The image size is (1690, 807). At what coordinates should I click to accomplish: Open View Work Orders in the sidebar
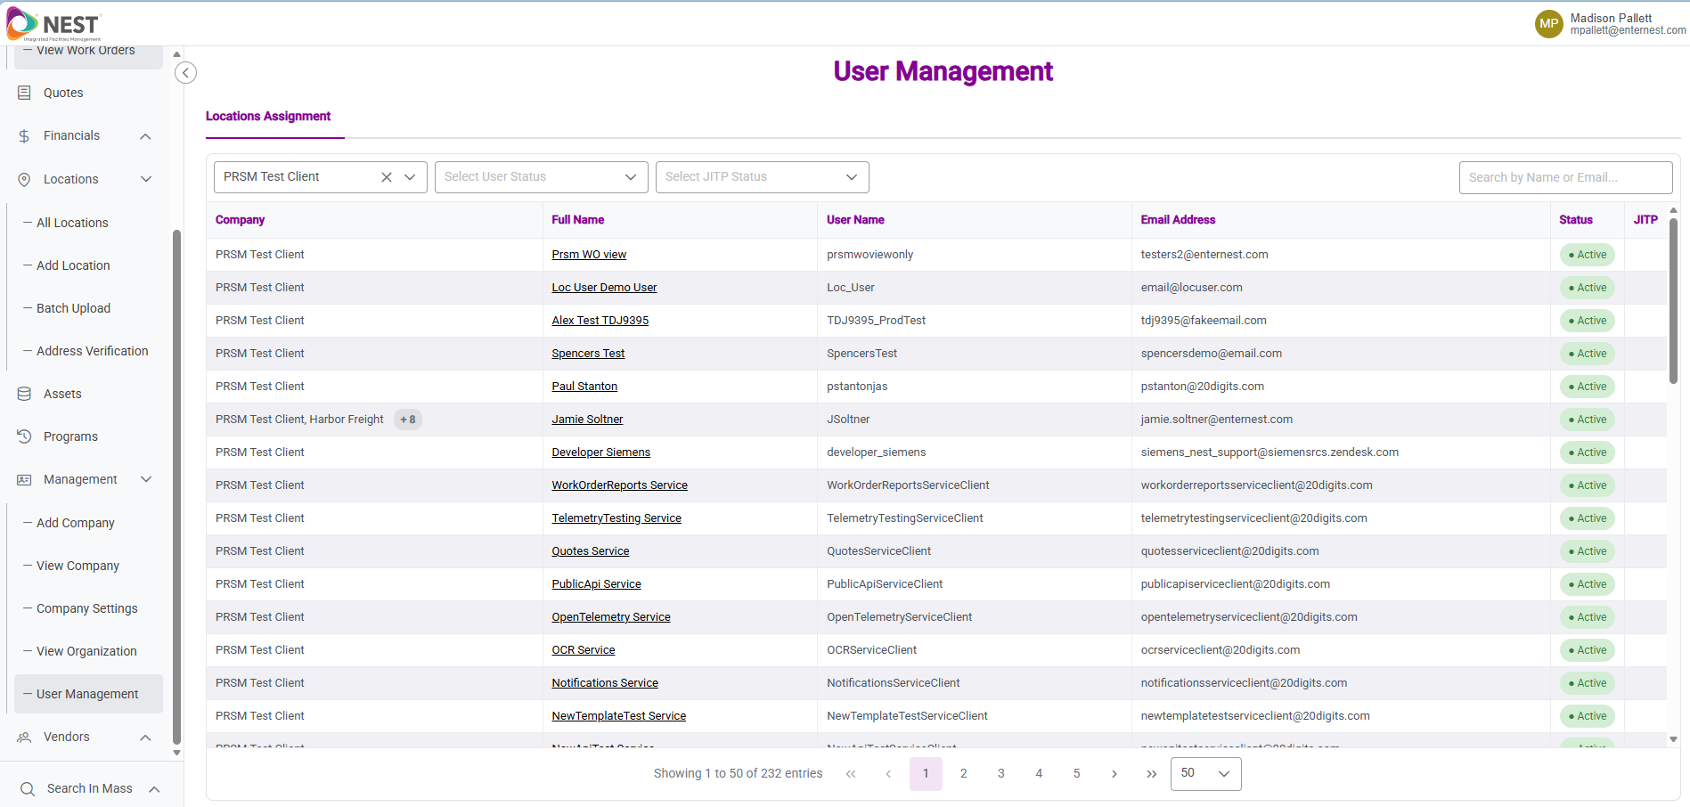[x=86, y=52]
